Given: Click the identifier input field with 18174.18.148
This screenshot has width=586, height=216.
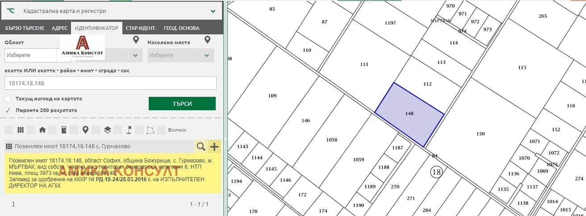Looking at the screenshot, I should pyautogui.click(x=110, y=83).
